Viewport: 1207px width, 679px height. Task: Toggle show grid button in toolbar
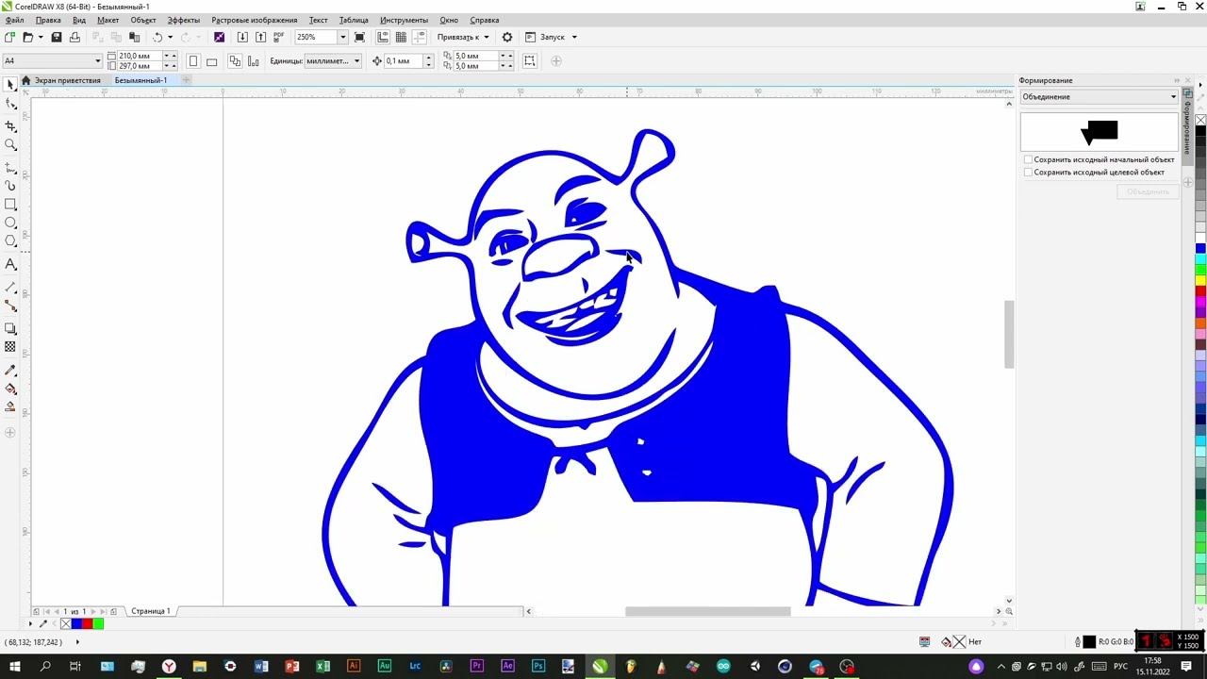[401, 37]
